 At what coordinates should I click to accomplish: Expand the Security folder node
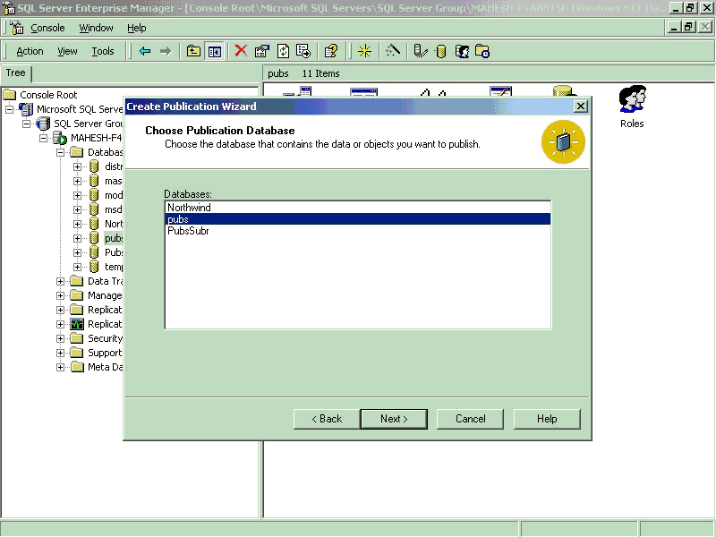[61, 338]
